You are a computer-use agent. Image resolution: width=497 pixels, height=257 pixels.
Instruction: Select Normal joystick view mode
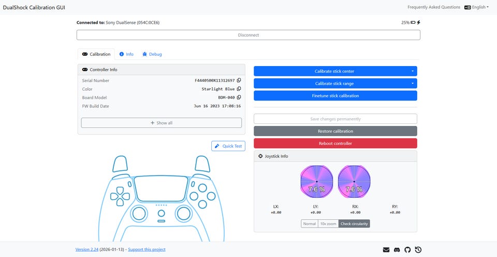pyautogui.click(x=310, y=224)
